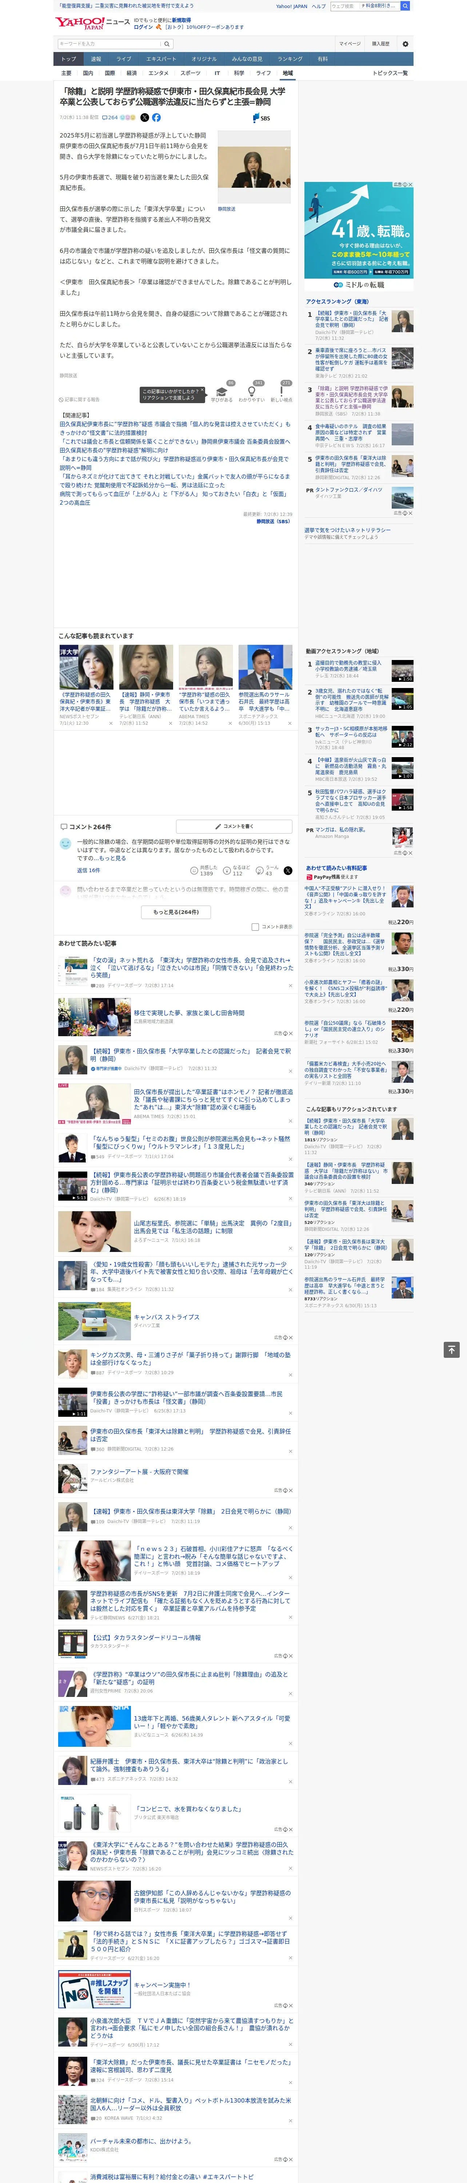Click the 41歳、転職 ad banner
This screenshot has width=467, height=2183.
point(359,237)
